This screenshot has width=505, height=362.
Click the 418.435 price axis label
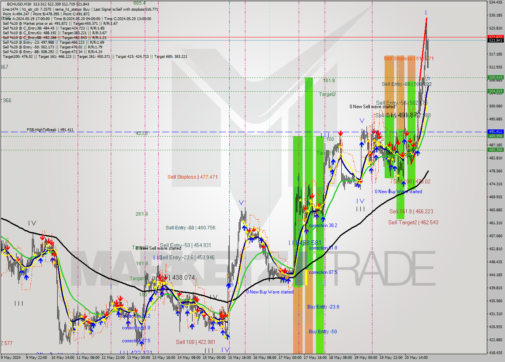pos(496,353)
